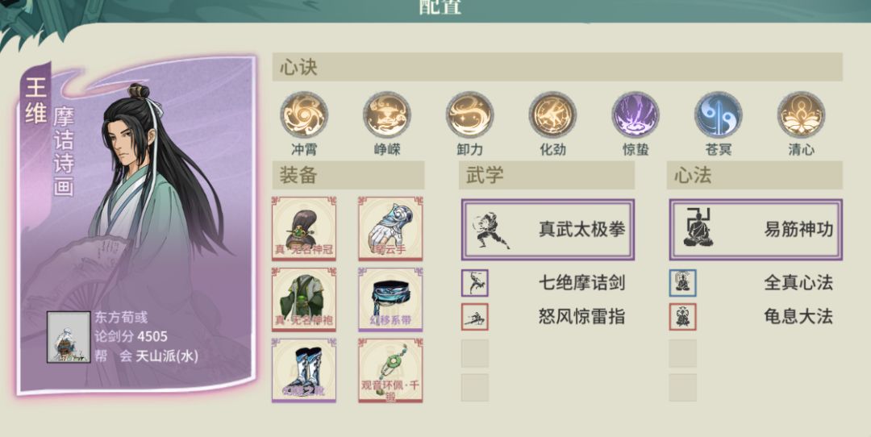Select the blue 苍冥 icon
Screen dimensions: 871x437
click(719, 115)
